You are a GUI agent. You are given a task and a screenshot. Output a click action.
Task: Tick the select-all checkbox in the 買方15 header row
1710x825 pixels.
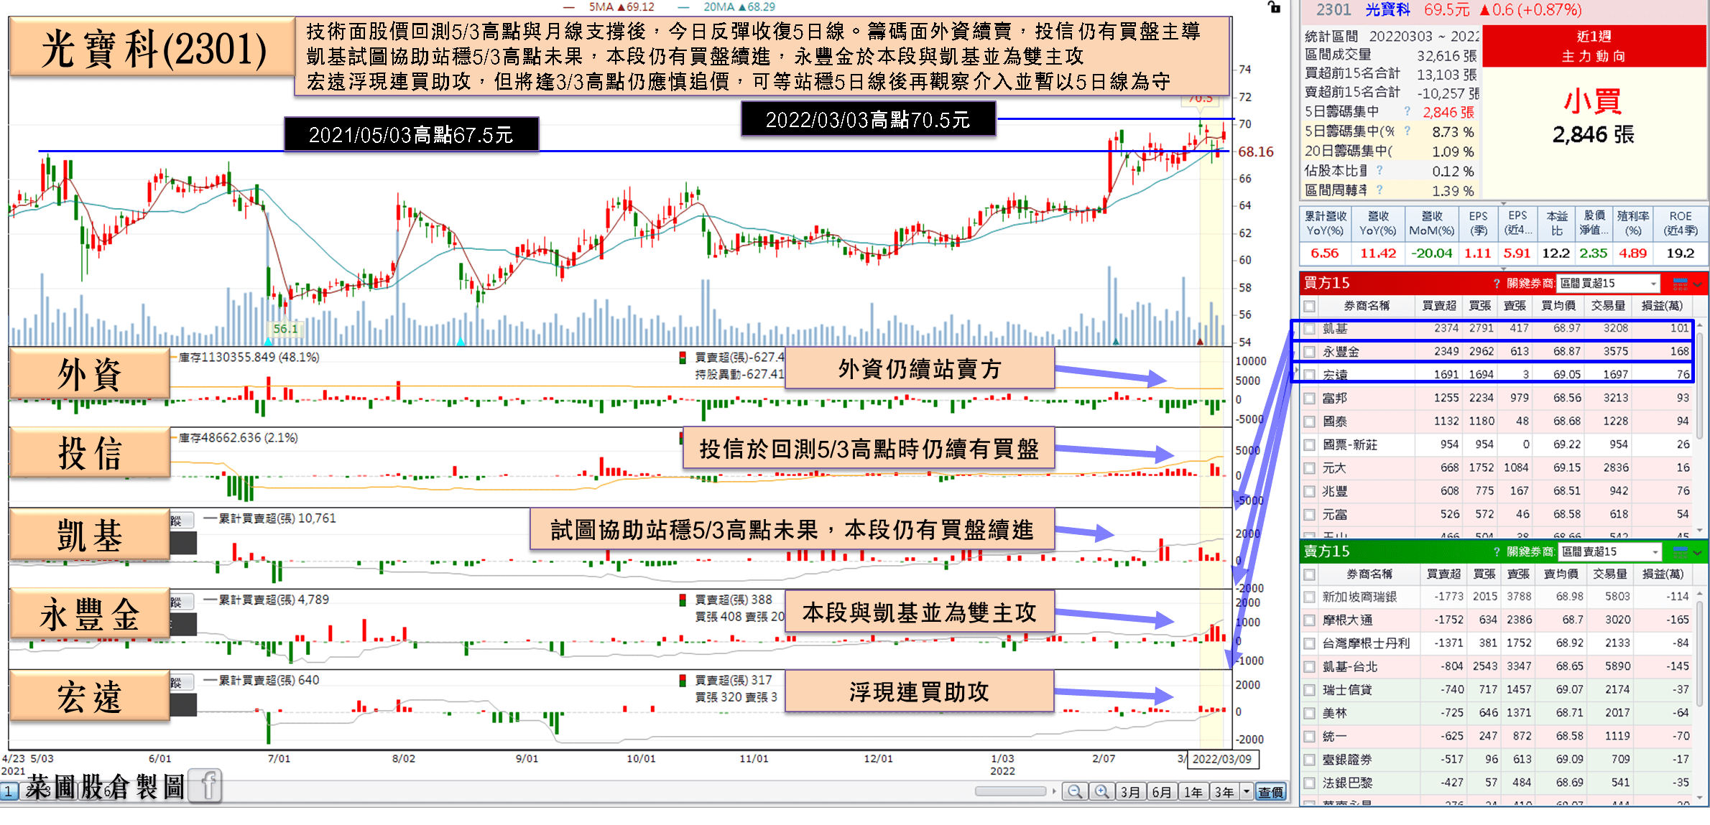1310,306
